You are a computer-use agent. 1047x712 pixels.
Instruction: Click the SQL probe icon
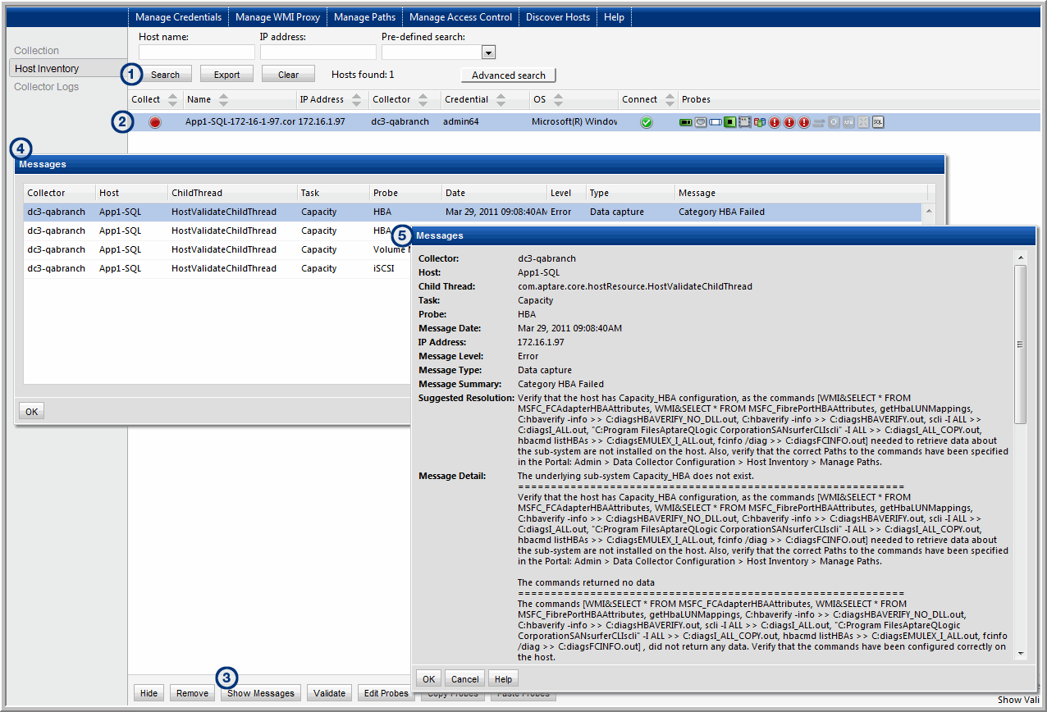coord(878,122)
